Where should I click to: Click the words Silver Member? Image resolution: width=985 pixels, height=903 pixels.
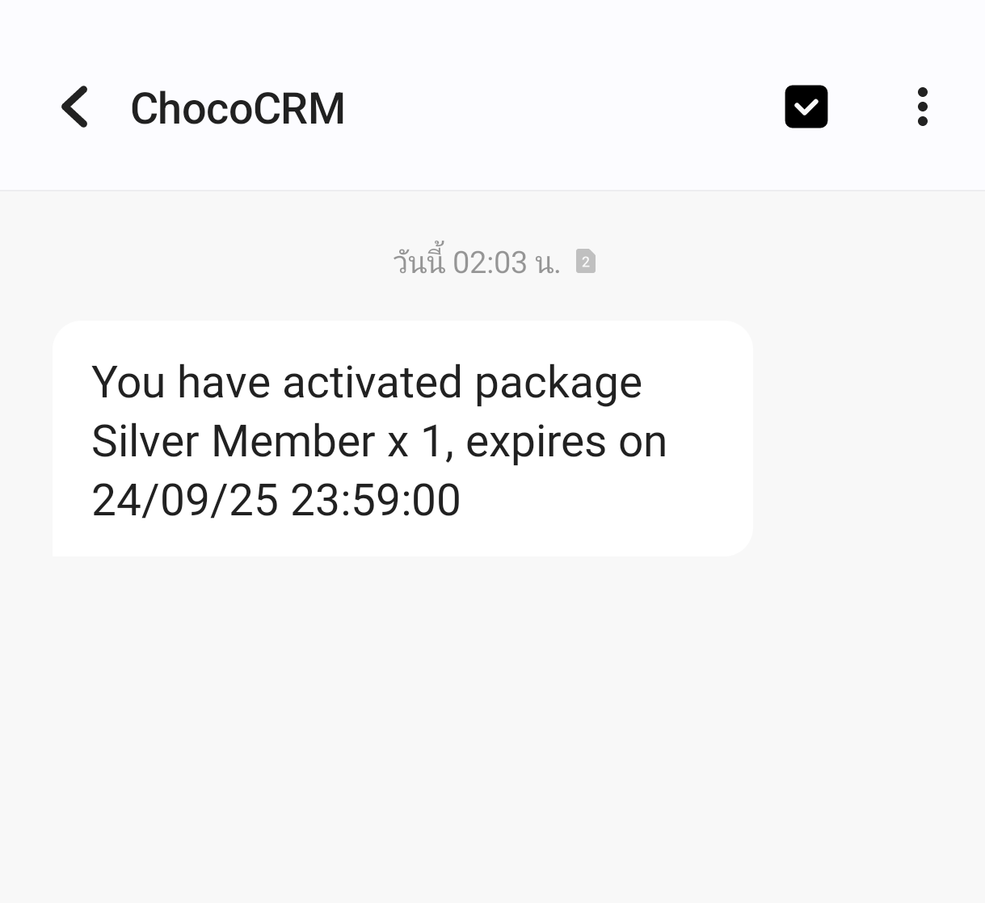(x=234, y=442)
